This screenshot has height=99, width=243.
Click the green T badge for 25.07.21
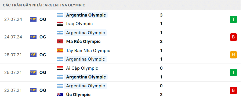click(233, 73)
